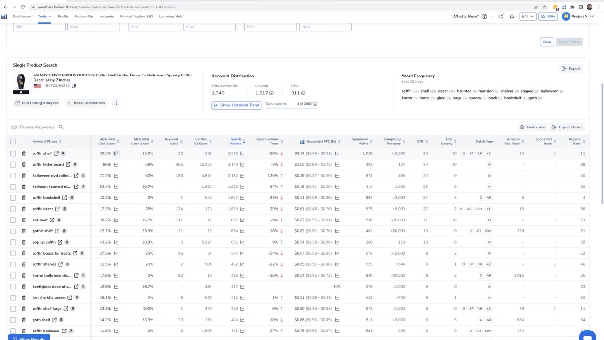Open more options kebab menu near Track Competitors
The height and width of the screenshot is (340, 604).
(116, 103)
